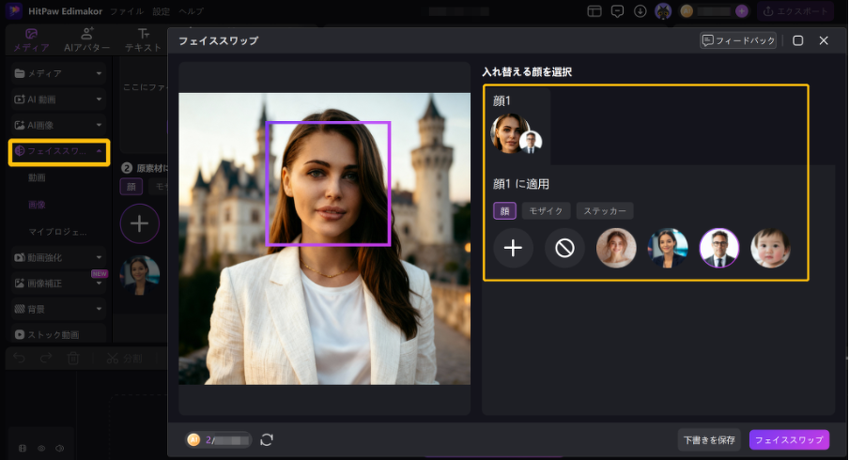849x460 pixels.
Task: Click the no-face (remove) circle icon
Action: (564, 249)
